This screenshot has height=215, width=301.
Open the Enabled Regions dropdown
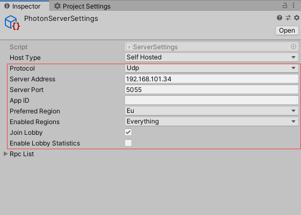click(x=211, y=121)
